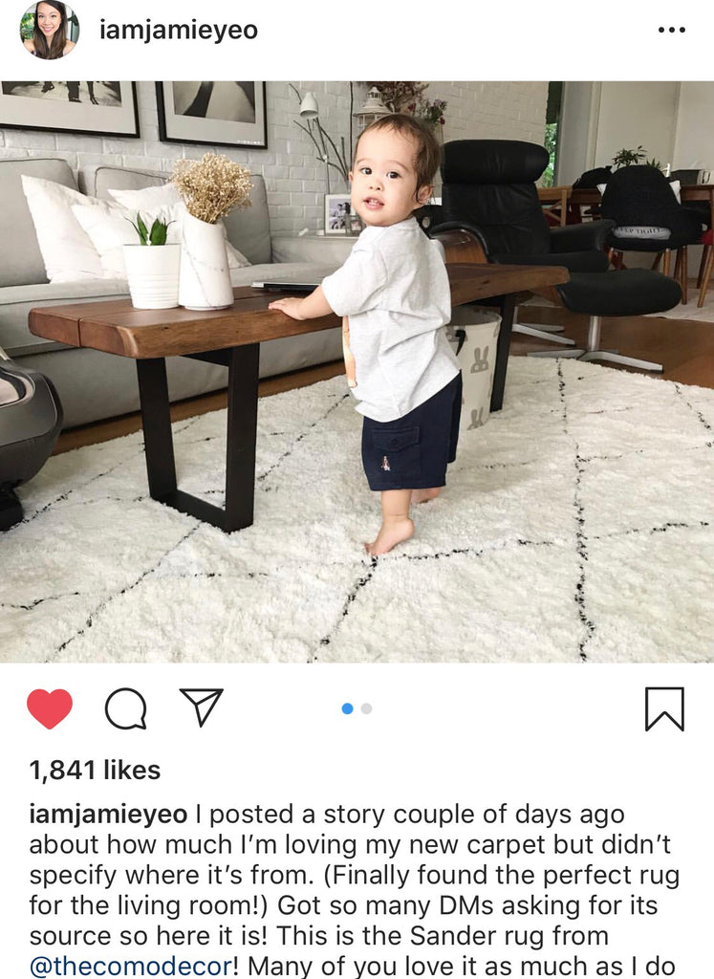Open comments with speech bubble icon

125,708
